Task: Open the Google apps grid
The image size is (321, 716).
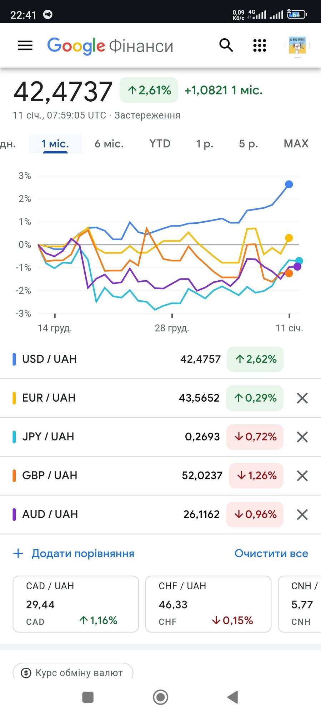Action: 260,45
